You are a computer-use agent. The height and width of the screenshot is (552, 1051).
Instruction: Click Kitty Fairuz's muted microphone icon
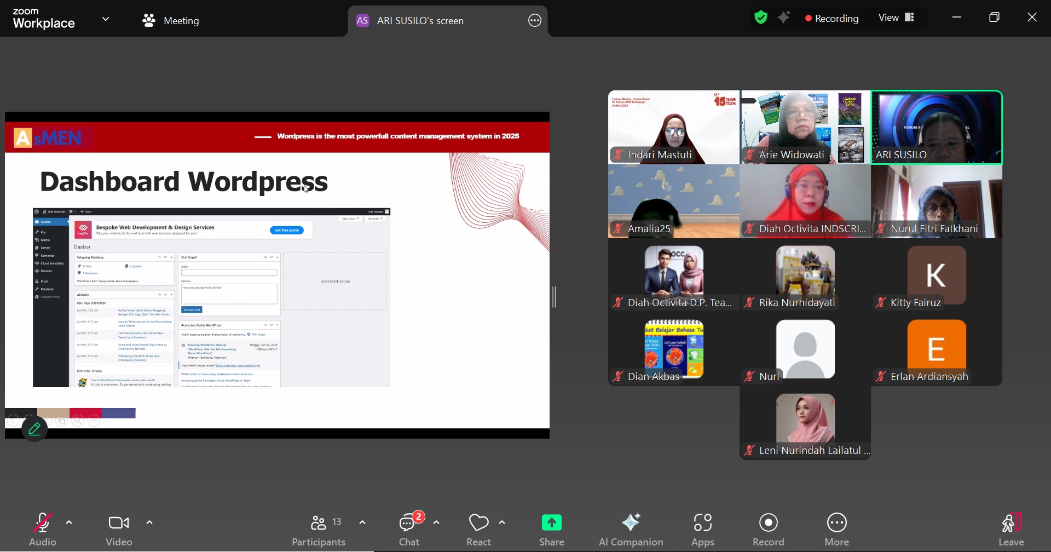point(881,303)
